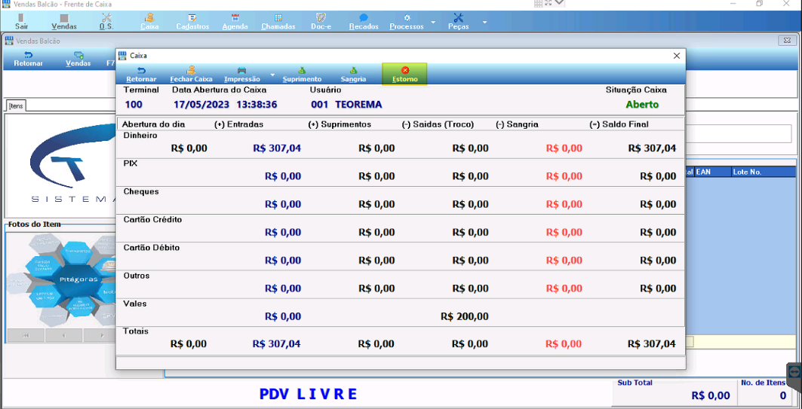
Task: Click the PIX row label
Action: click(x=130, y=164)
